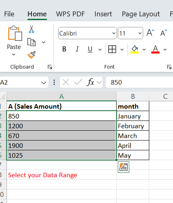
Task: Open the Name Box dropdown
Action: (x=44, y=83)
